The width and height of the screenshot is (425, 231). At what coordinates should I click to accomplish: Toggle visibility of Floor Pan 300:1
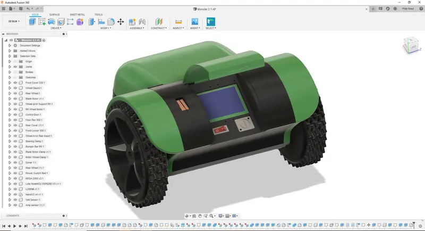[x=15, y=120]
